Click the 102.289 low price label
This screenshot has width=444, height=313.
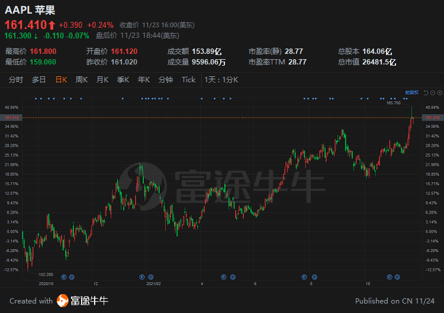click(x=46, y=275)
